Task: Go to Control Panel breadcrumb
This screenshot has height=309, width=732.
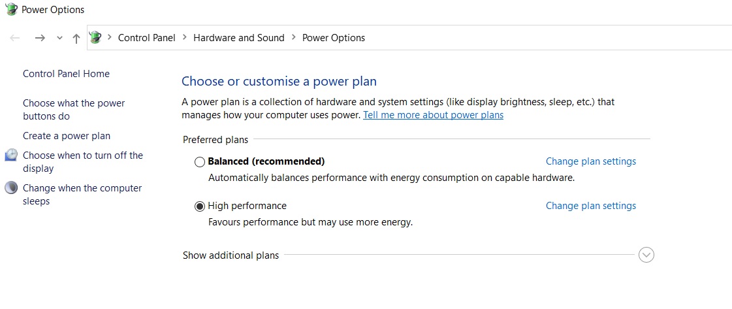Action: click(x=146, y=38)
